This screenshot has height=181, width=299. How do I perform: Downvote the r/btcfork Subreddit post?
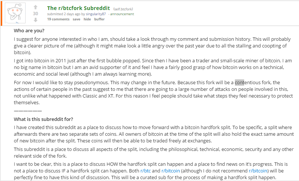[x=36, y=20]
